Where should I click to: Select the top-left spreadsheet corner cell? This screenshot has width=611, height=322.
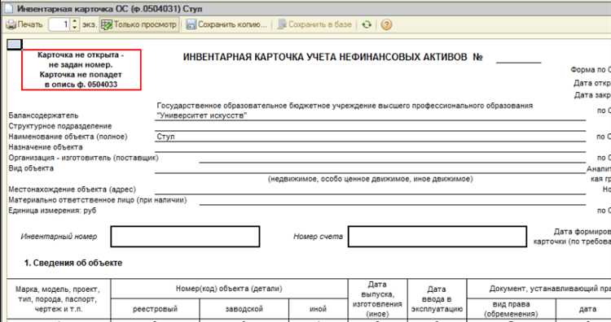(15, 45)
